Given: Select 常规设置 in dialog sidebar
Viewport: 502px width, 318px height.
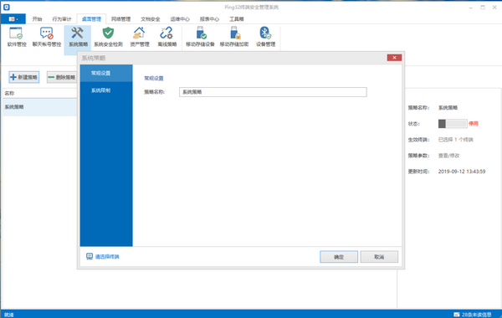Looking at the screenshot, I should [106, 73].
